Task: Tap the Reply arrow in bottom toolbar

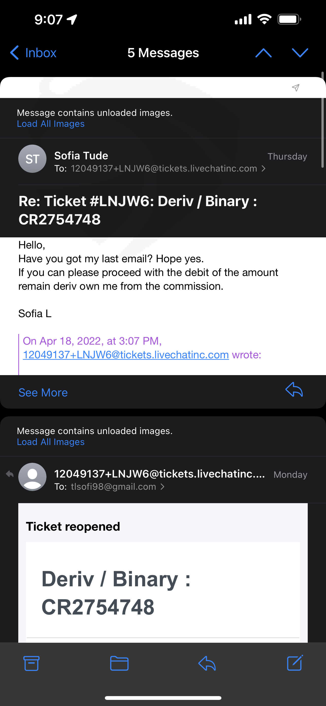Action: (x=207, y=663)
